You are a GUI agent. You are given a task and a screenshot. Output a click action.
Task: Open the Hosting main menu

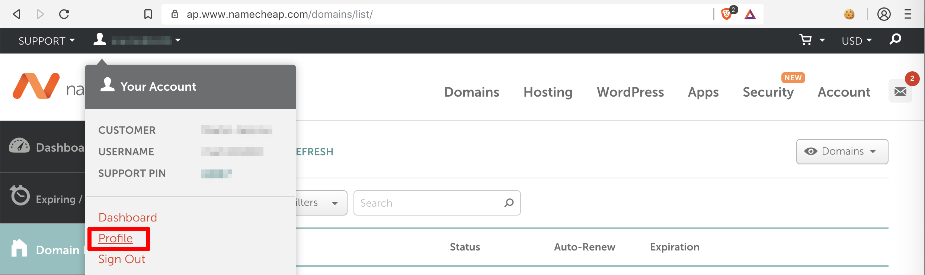click(x=548, y=92)
